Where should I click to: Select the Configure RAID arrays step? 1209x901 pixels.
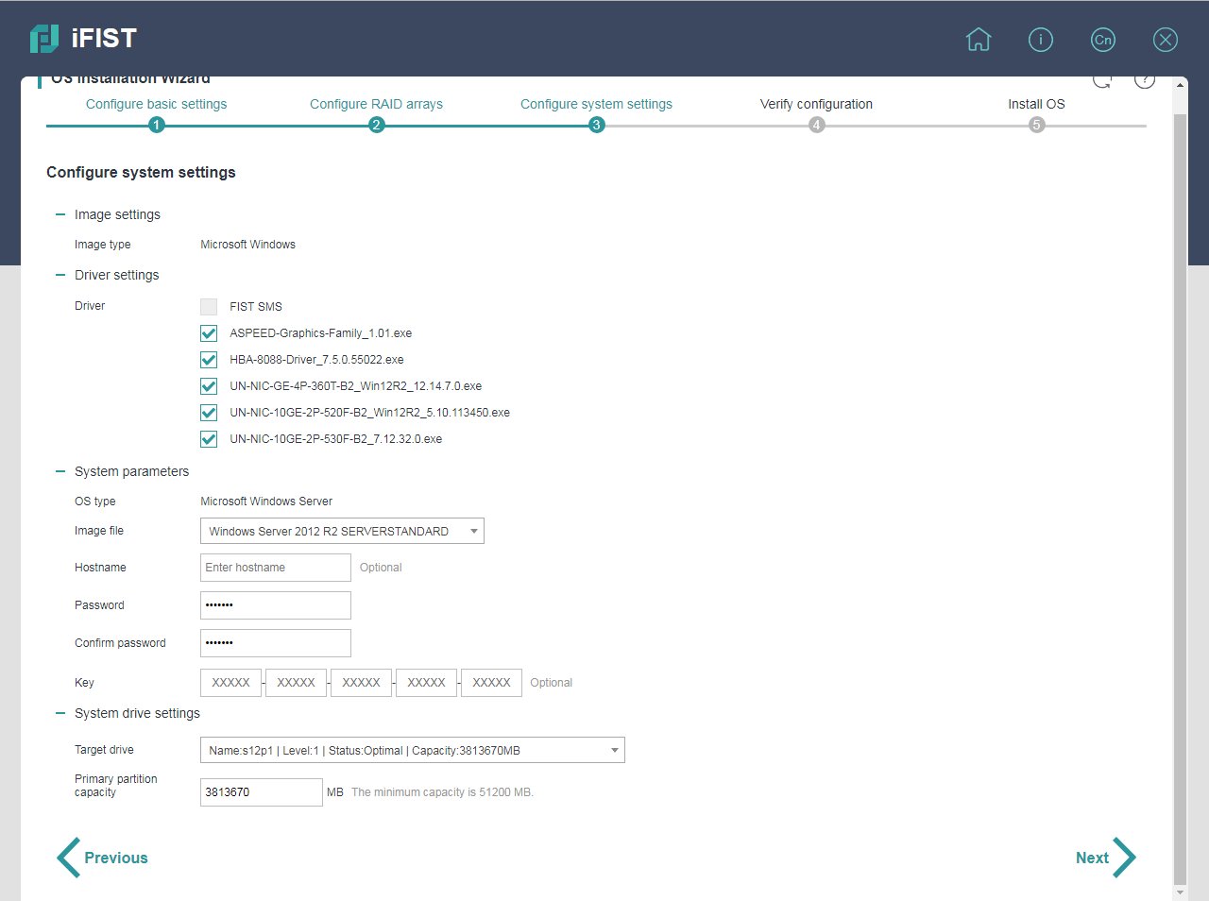point(377,104)
